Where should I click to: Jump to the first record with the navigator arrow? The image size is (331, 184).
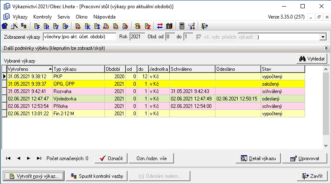coord(8,158)
